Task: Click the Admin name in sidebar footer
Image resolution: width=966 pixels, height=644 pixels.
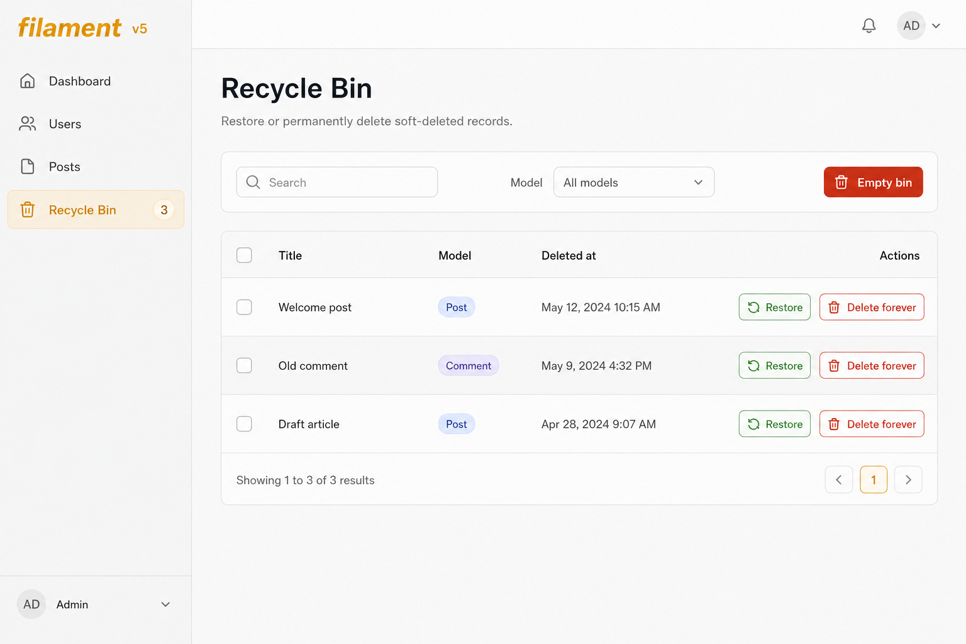Action: [72, 604]
